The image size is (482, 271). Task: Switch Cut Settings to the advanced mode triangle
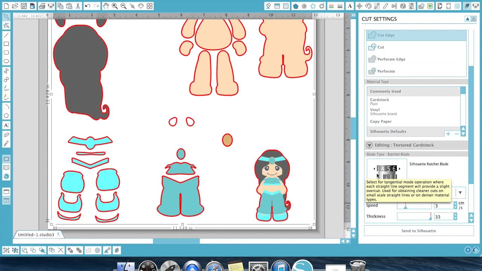473,19
